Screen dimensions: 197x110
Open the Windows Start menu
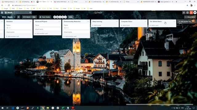[2, 108]
